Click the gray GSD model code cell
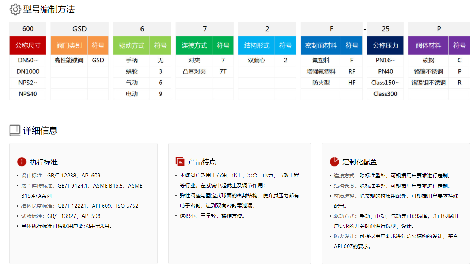 80,29
